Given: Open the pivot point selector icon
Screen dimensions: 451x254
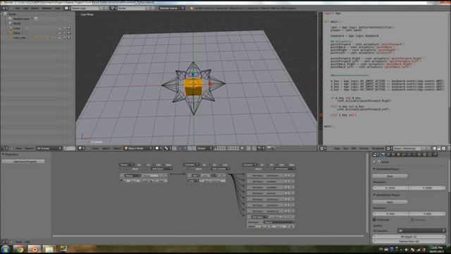Looking at the screenshot, I should pyautogui.click(x=167, y=148).
